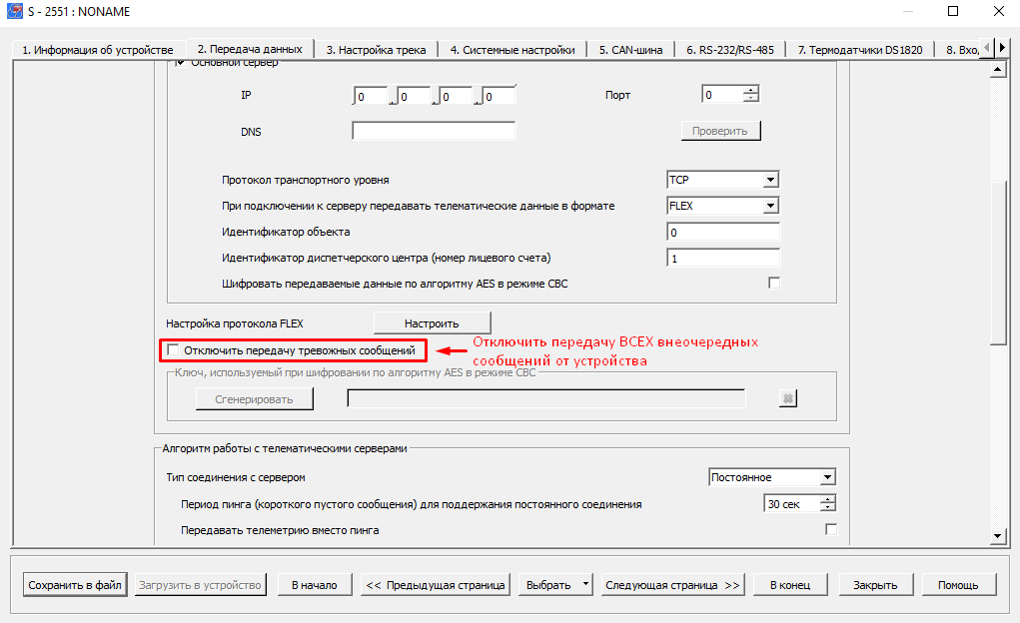This screenshot has height=623, width=1020.
Task: Check Передавать телеметрию вместо пинга
Action: (x=830, y=529)
